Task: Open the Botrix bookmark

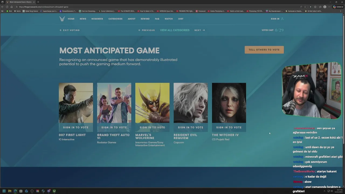Action: point(17,11)
